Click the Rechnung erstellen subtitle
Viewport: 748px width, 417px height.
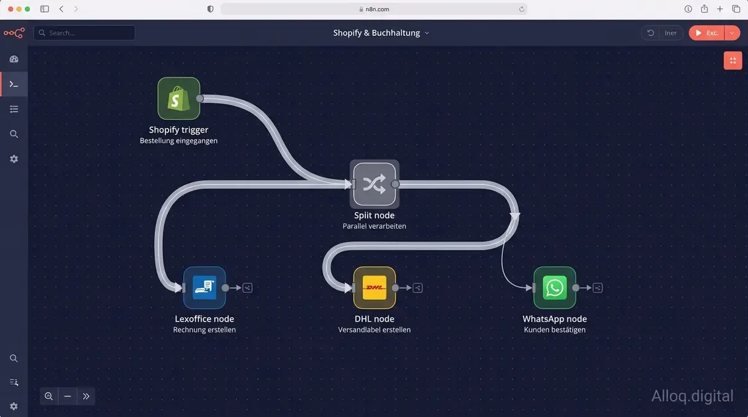coord(204,330)
